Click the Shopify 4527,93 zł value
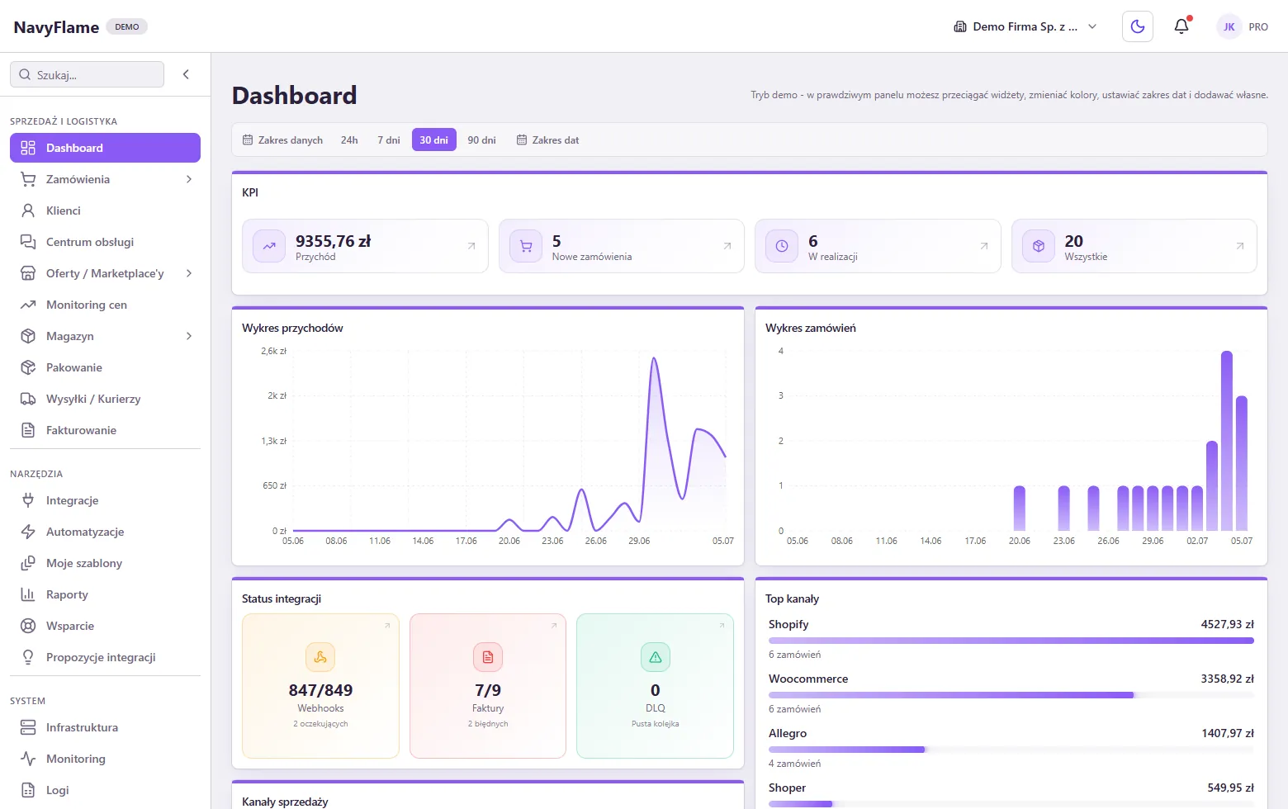 1227,624
